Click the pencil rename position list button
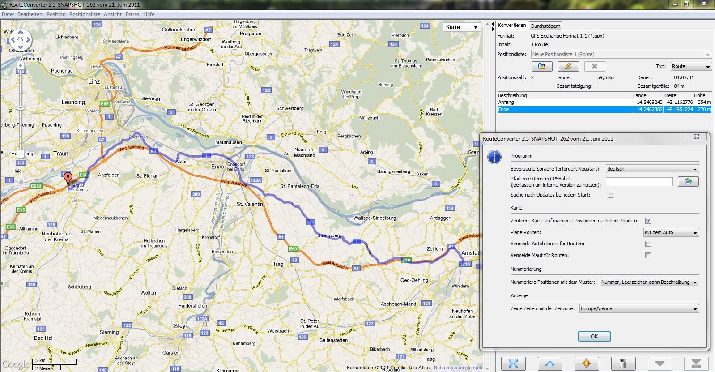 click(568, 66)
